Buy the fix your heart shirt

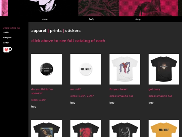pos(112,103)
